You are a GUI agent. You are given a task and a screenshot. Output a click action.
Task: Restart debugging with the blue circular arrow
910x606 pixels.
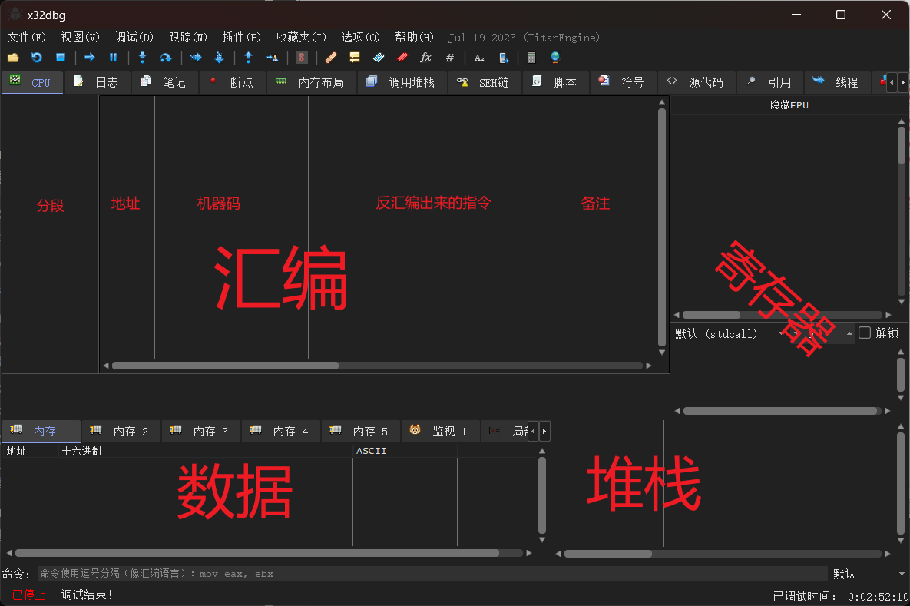click(x=37, y=58)
